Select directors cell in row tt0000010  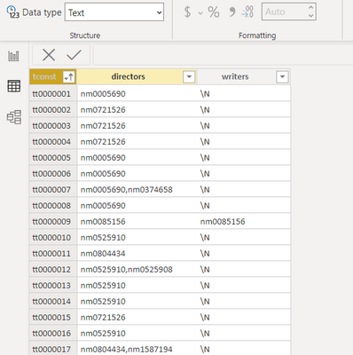137,238
